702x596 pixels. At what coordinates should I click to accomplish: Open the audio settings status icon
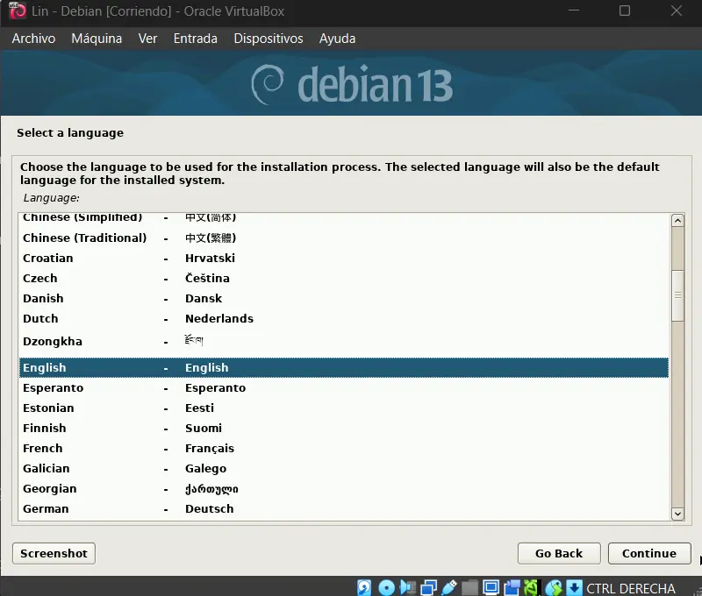407,587
